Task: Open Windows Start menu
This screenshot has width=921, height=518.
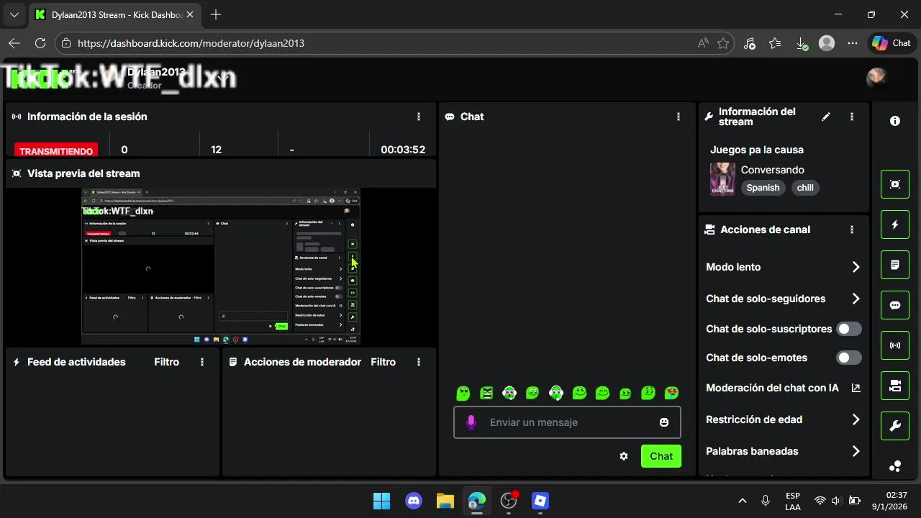Action: click(381, 501)
